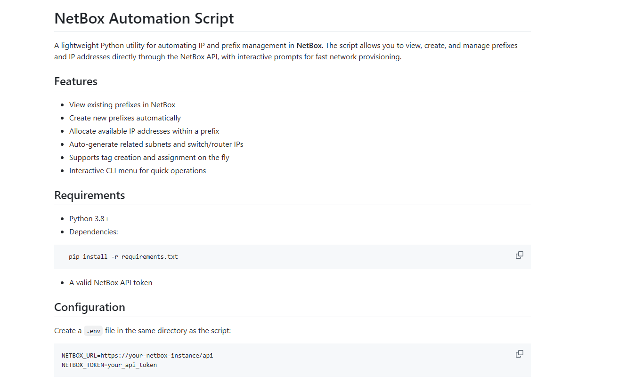Click 'Interactive CLI menu' bullet item
This screenshot has height=383, width=618.
pyautogui.click(x=138, y=171)
